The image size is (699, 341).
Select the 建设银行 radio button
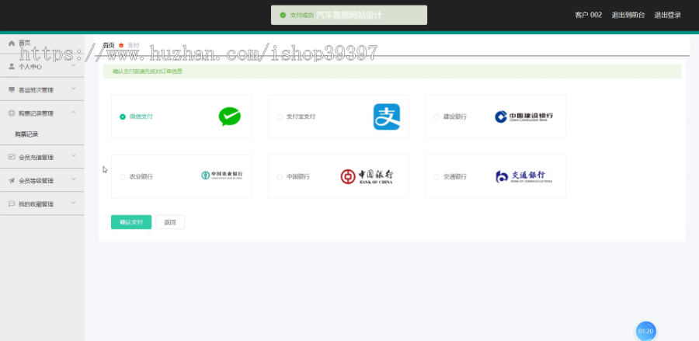coord(436,117)
